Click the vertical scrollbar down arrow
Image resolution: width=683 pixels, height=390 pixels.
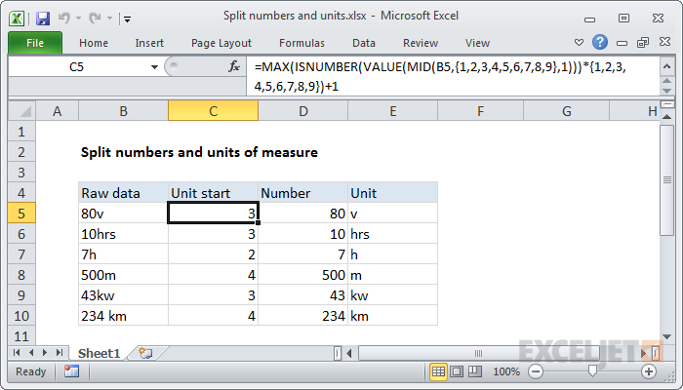pyautogui.click(x=666, y=336)
